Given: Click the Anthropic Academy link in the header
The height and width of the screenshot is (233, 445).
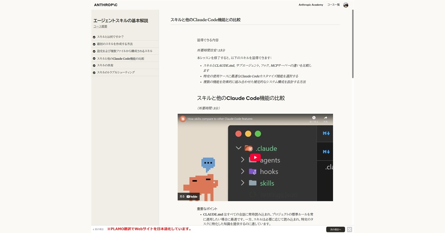Looking at the screenshot, I should pos(310,5).
